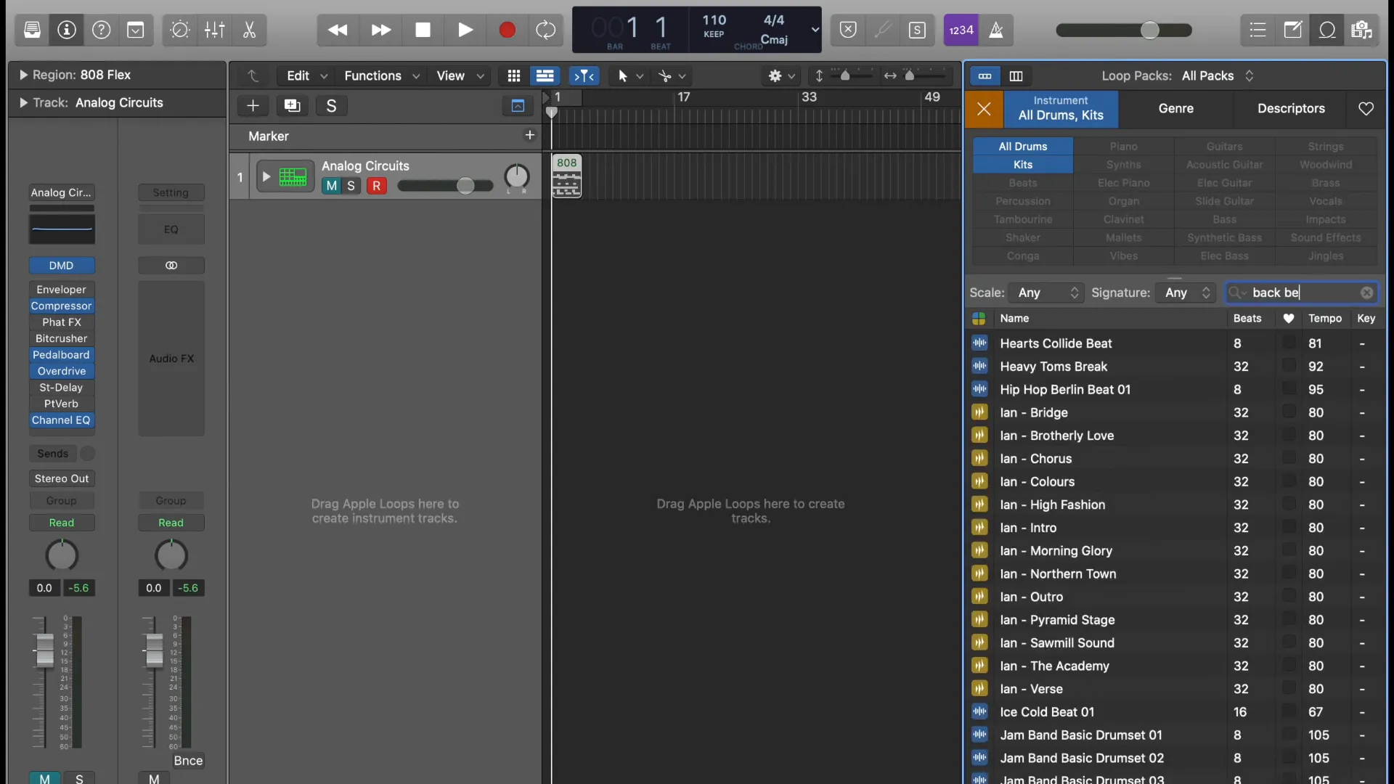Open the Scale dropdown in Loop Browser

tap(1045, 292)
